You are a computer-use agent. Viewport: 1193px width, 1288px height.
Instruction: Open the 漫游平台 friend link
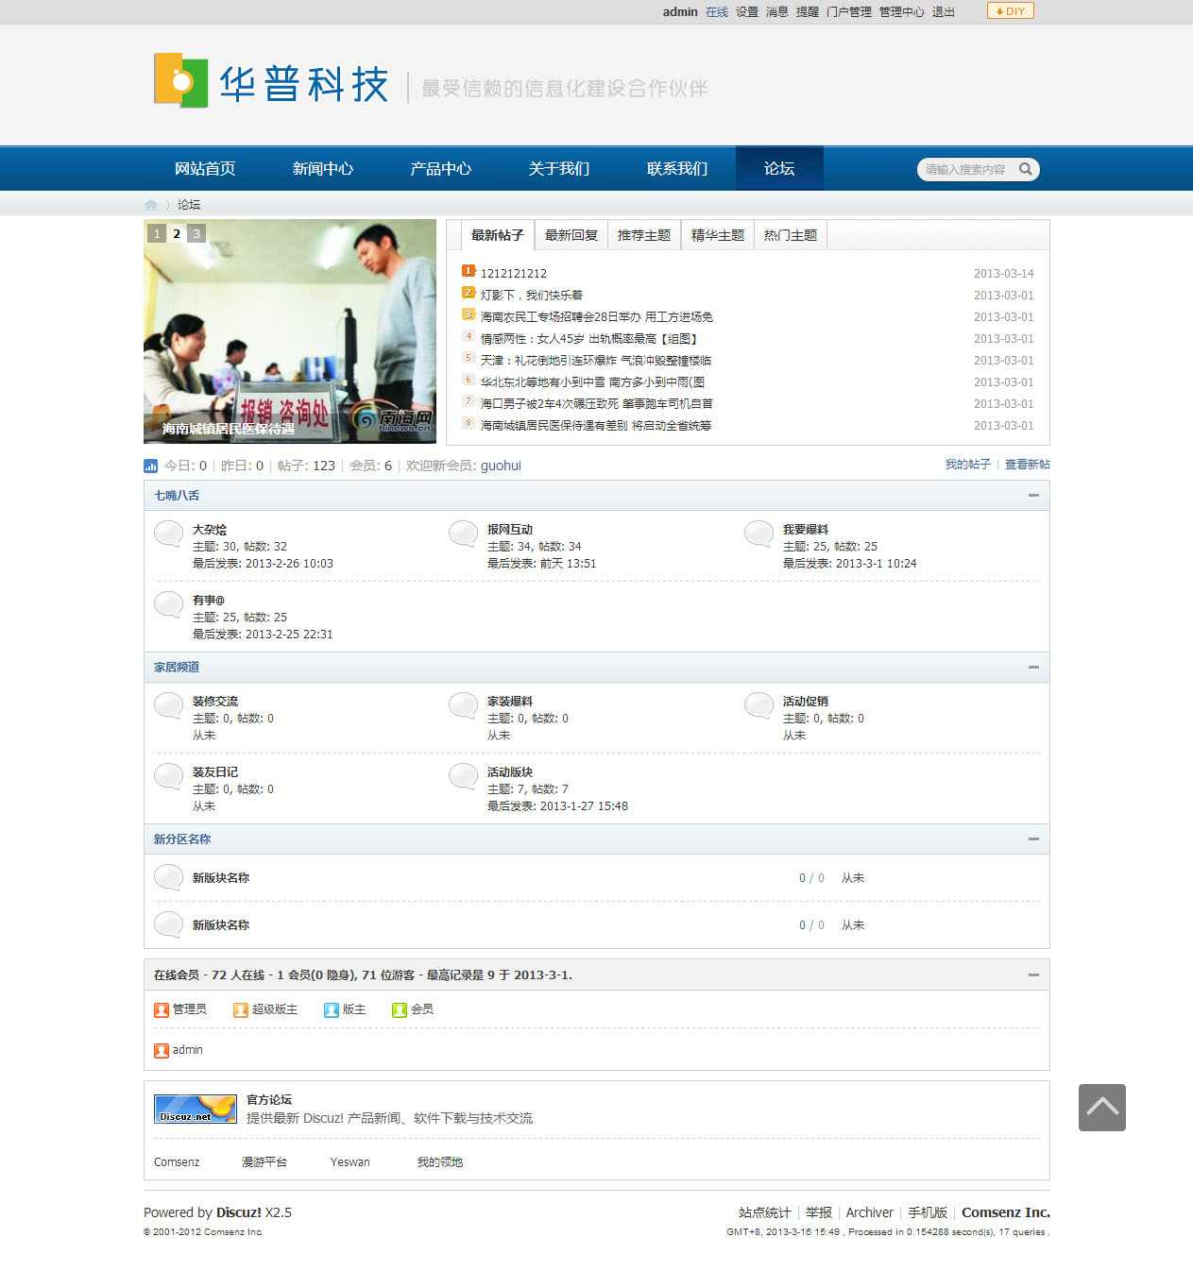point(264,1162)
